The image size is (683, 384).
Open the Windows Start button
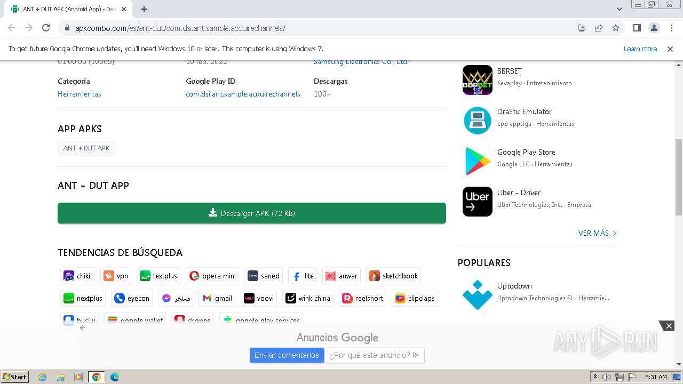15,377
